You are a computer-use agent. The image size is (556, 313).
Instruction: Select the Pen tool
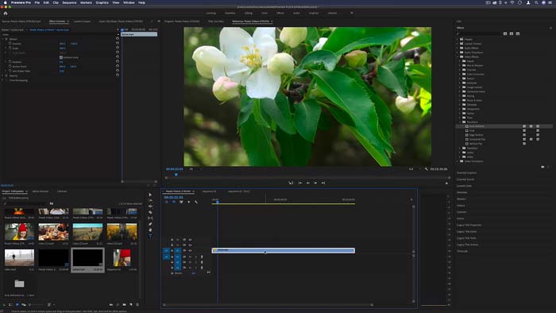pos(150,224)
